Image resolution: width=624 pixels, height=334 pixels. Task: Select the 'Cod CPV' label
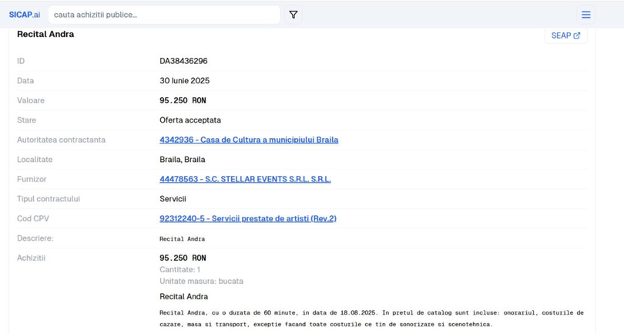[x=33, y=218]
